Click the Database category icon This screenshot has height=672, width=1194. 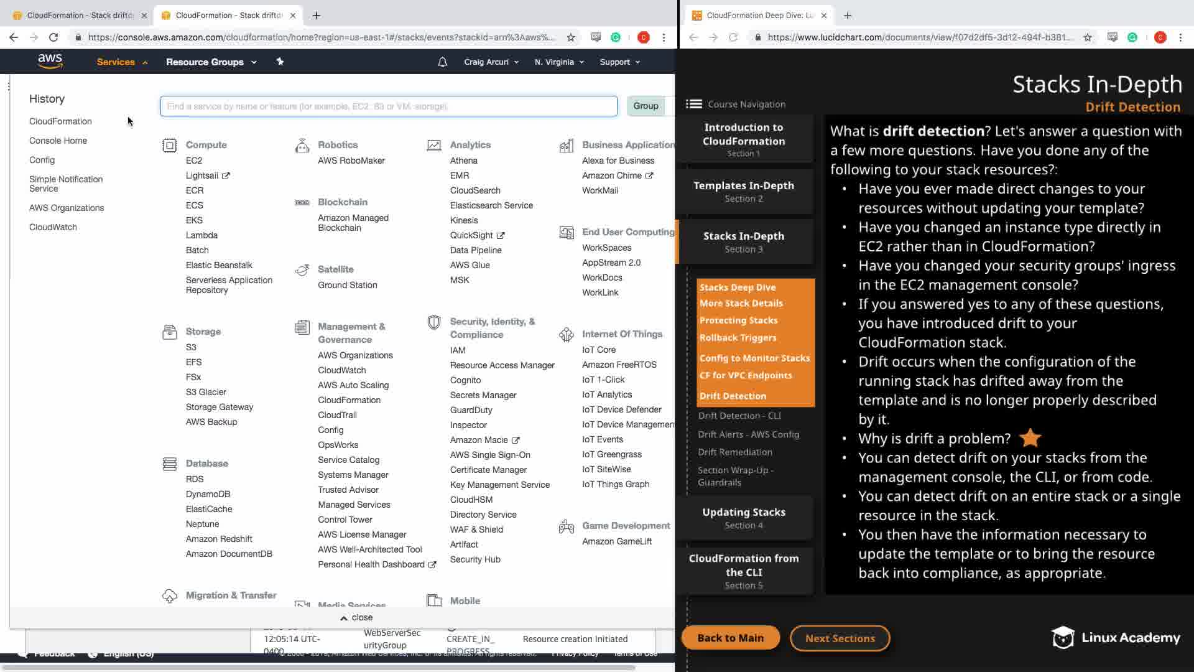(169, 464)
